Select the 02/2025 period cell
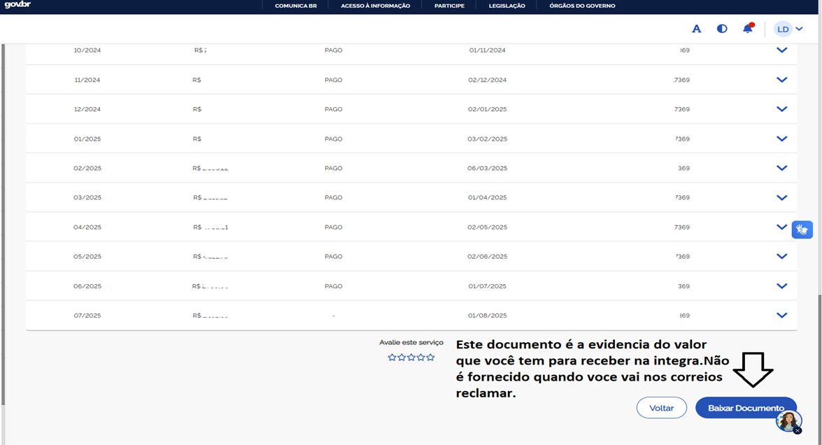Screen dimensions: 822x445 (x=87, y=168)
